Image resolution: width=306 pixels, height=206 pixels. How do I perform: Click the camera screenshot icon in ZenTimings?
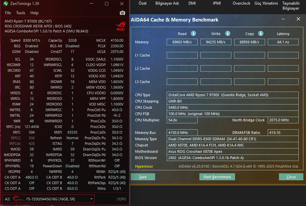coord(122,13)
